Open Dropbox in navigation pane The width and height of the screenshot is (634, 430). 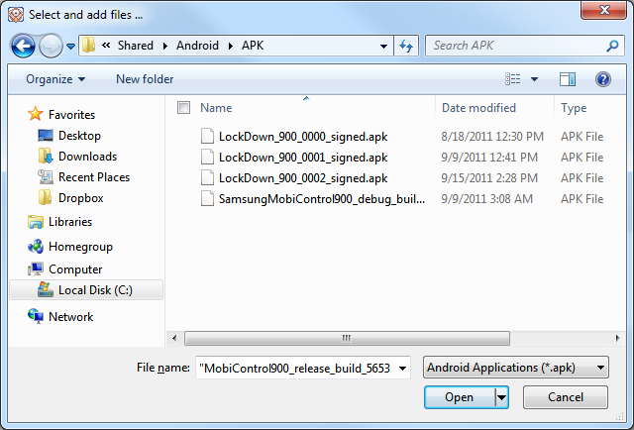pos(81,198)
